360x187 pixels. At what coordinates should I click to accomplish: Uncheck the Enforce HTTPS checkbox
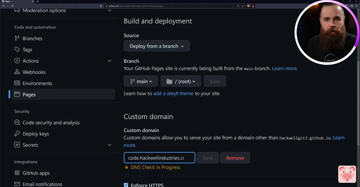(x=126, y=185)
